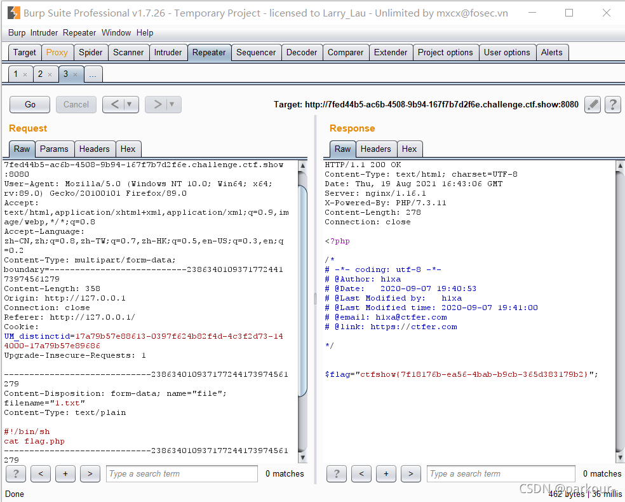625x502 pixels.
Task: Click the response search help icon
Action: coord(337,473)
